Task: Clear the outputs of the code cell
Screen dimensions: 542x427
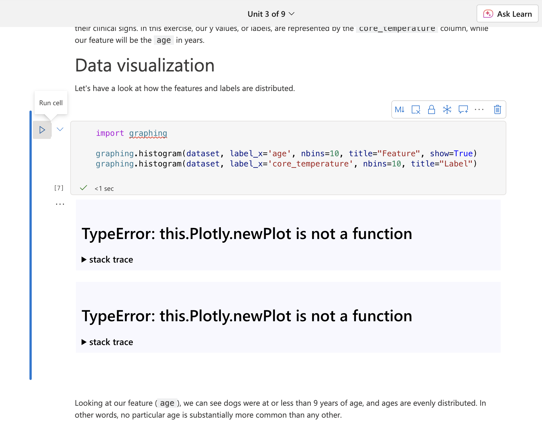Action: tap(416, 109)
